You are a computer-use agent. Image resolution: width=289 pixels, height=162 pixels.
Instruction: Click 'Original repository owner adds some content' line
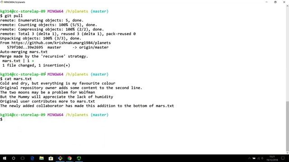point(71,88)
